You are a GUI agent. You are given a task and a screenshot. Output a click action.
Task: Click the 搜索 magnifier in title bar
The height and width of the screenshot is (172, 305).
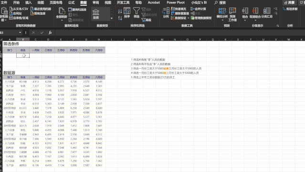pos(216,2)
